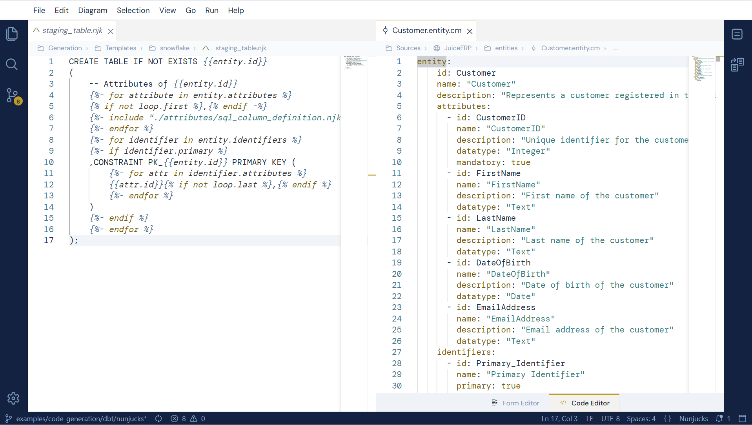Viewport: 752px width, 425px height.
Task: Click the Sources breadcrumb in right editor
Action: pos(403,48)
